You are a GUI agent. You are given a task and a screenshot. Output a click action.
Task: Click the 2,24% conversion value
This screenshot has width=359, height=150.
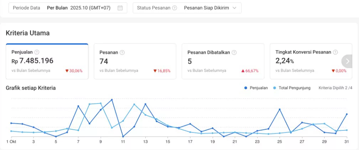(285, 61)
